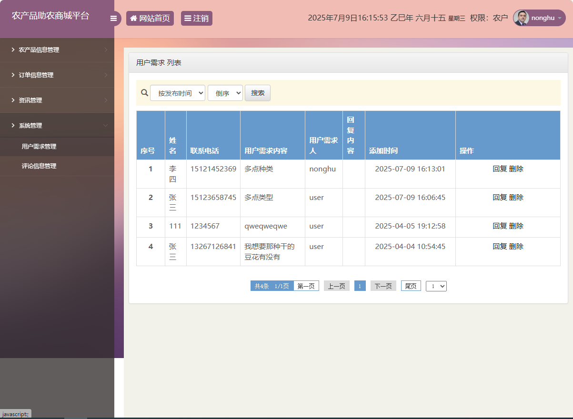Click the logout icon on the 注销 button
573x419 pixels.
[x=188, y=18]
